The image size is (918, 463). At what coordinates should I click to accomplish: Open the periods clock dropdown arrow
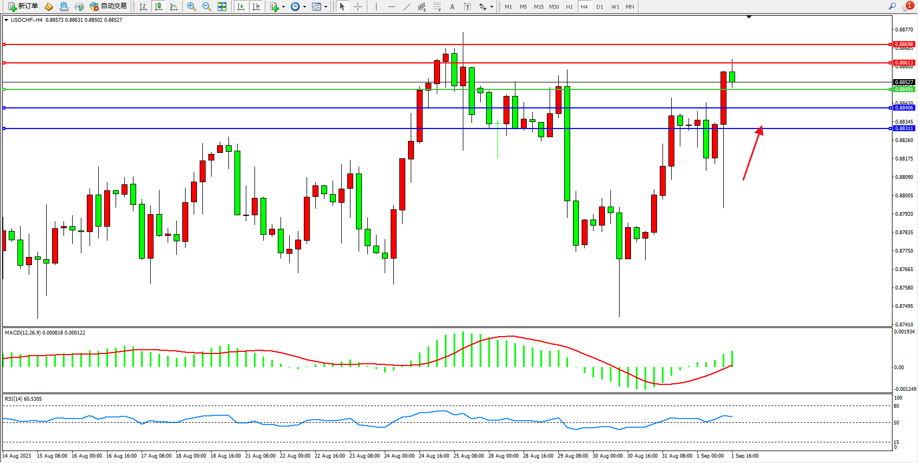pyautogui.click(x=304, y=7)
